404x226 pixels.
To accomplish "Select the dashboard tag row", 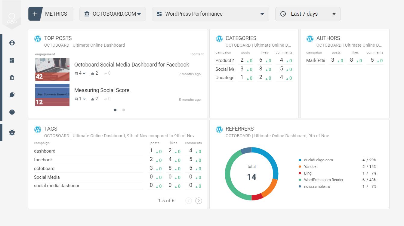I will pyautogui.click(x=118, y=151).
